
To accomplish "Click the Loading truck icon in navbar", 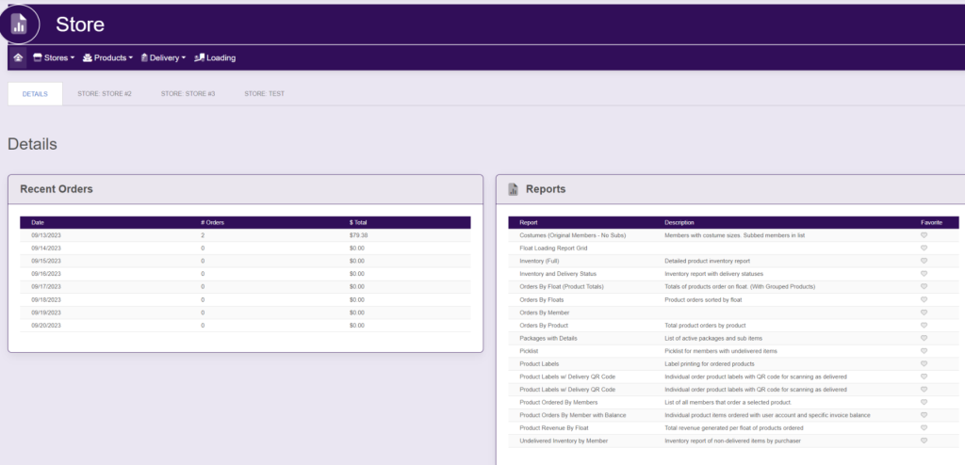I will (x=200, y=57).
